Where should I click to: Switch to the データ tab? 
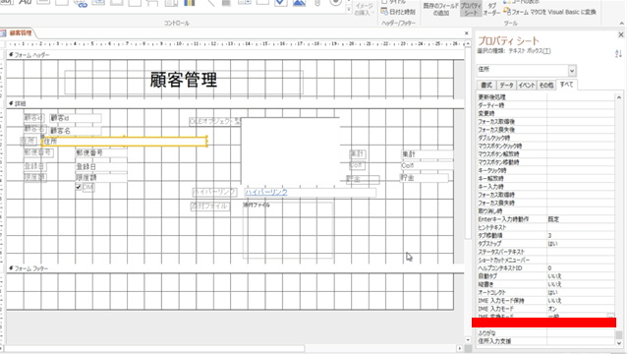click(506, 86)
